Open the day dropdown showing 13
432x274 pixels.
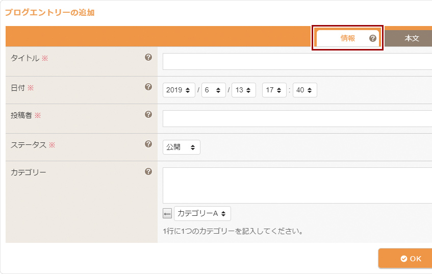point(244,90)
